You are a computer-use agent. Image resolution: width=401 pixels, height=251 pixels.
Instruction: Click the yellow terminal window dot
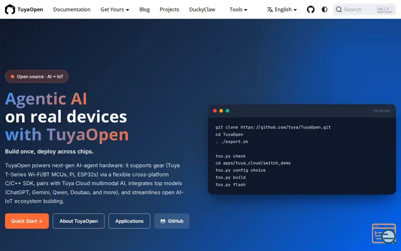pyautogui.click(x=221, y=110)
